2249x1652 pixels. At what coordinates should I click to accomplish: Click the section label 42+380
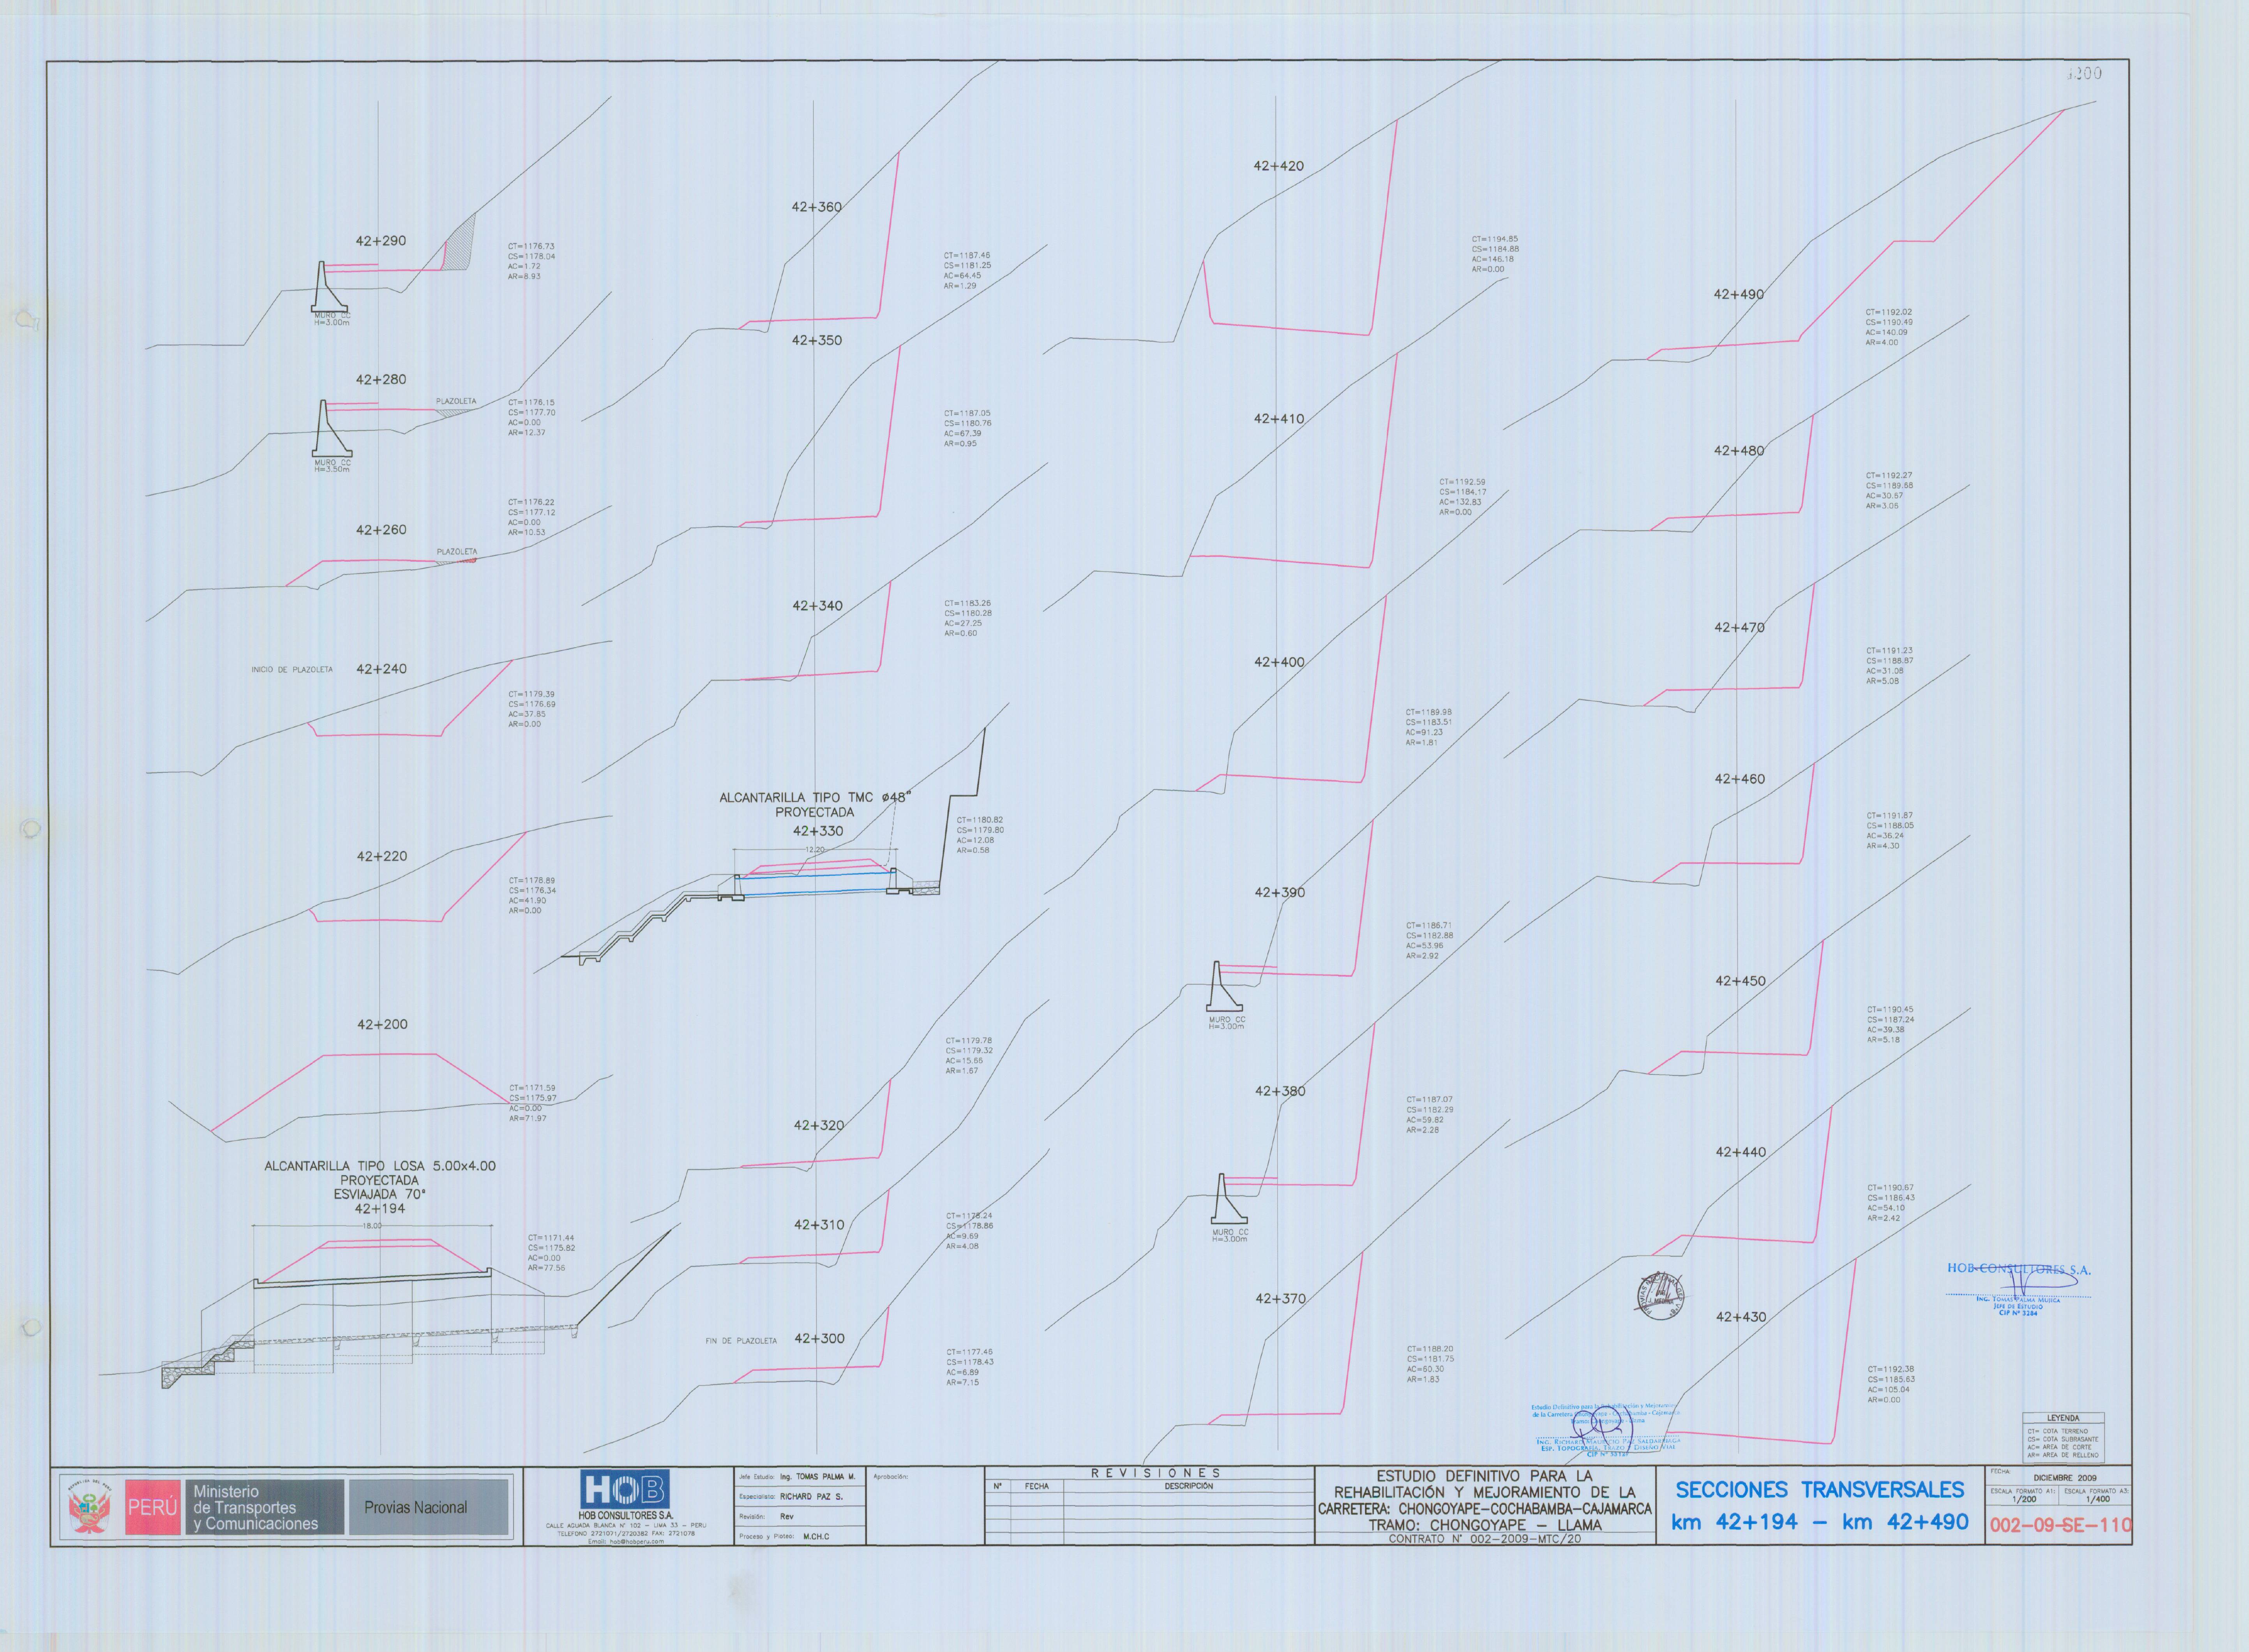(x=1280, y=1091)
